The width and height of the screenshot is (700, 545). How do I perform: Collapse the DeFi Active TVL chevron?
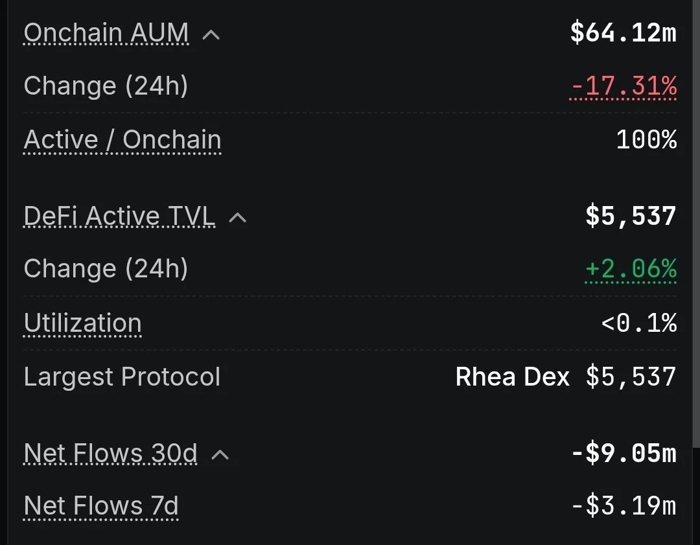[237, 218]
